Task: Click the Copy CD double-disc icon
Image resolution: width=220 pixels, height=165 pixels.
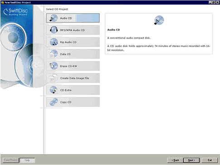Action: coord(54,102)
